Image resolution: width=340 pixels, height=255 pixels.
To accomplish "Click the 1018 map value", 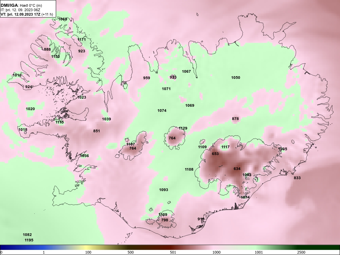I will click(x=23, y=130).
